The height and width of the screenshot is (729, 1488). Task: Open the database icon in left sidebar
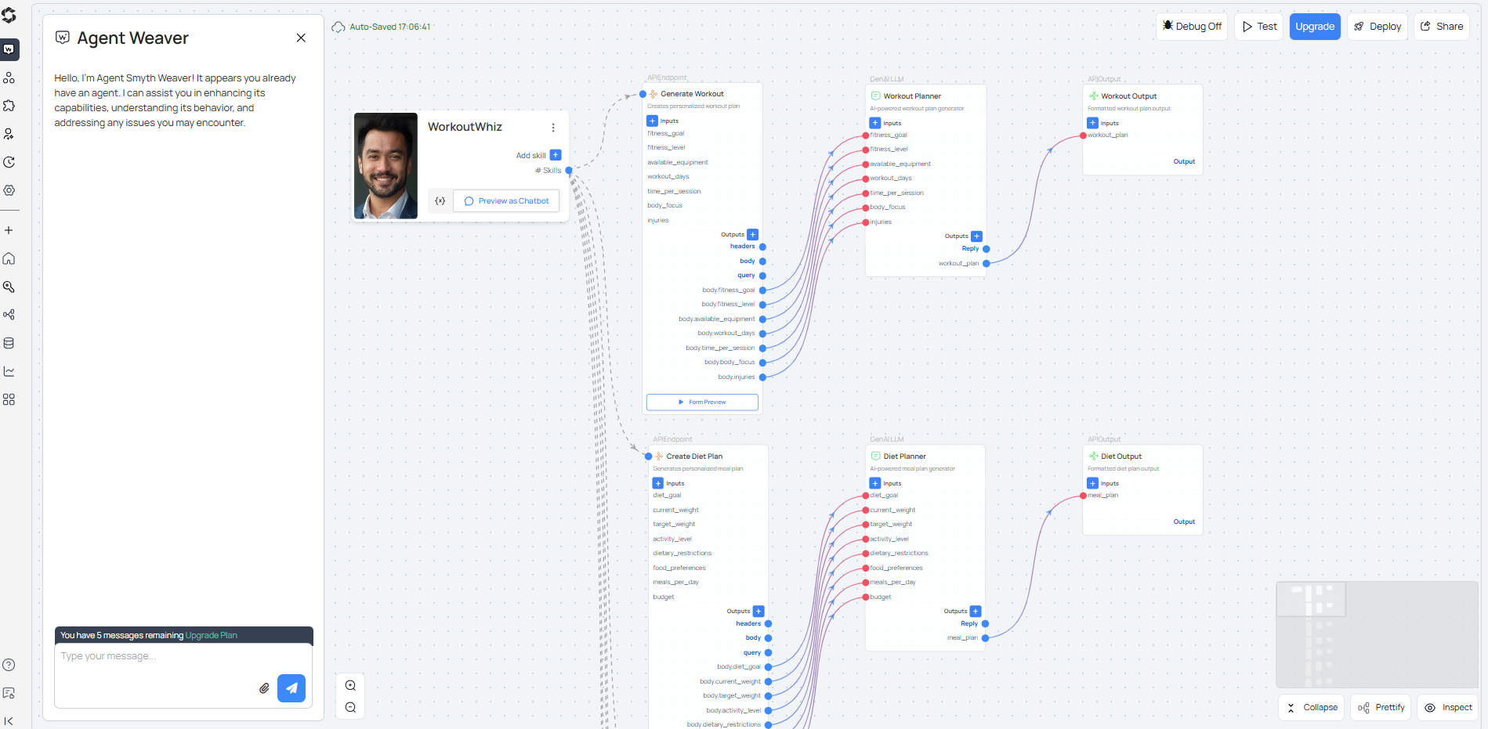(9, 343)
